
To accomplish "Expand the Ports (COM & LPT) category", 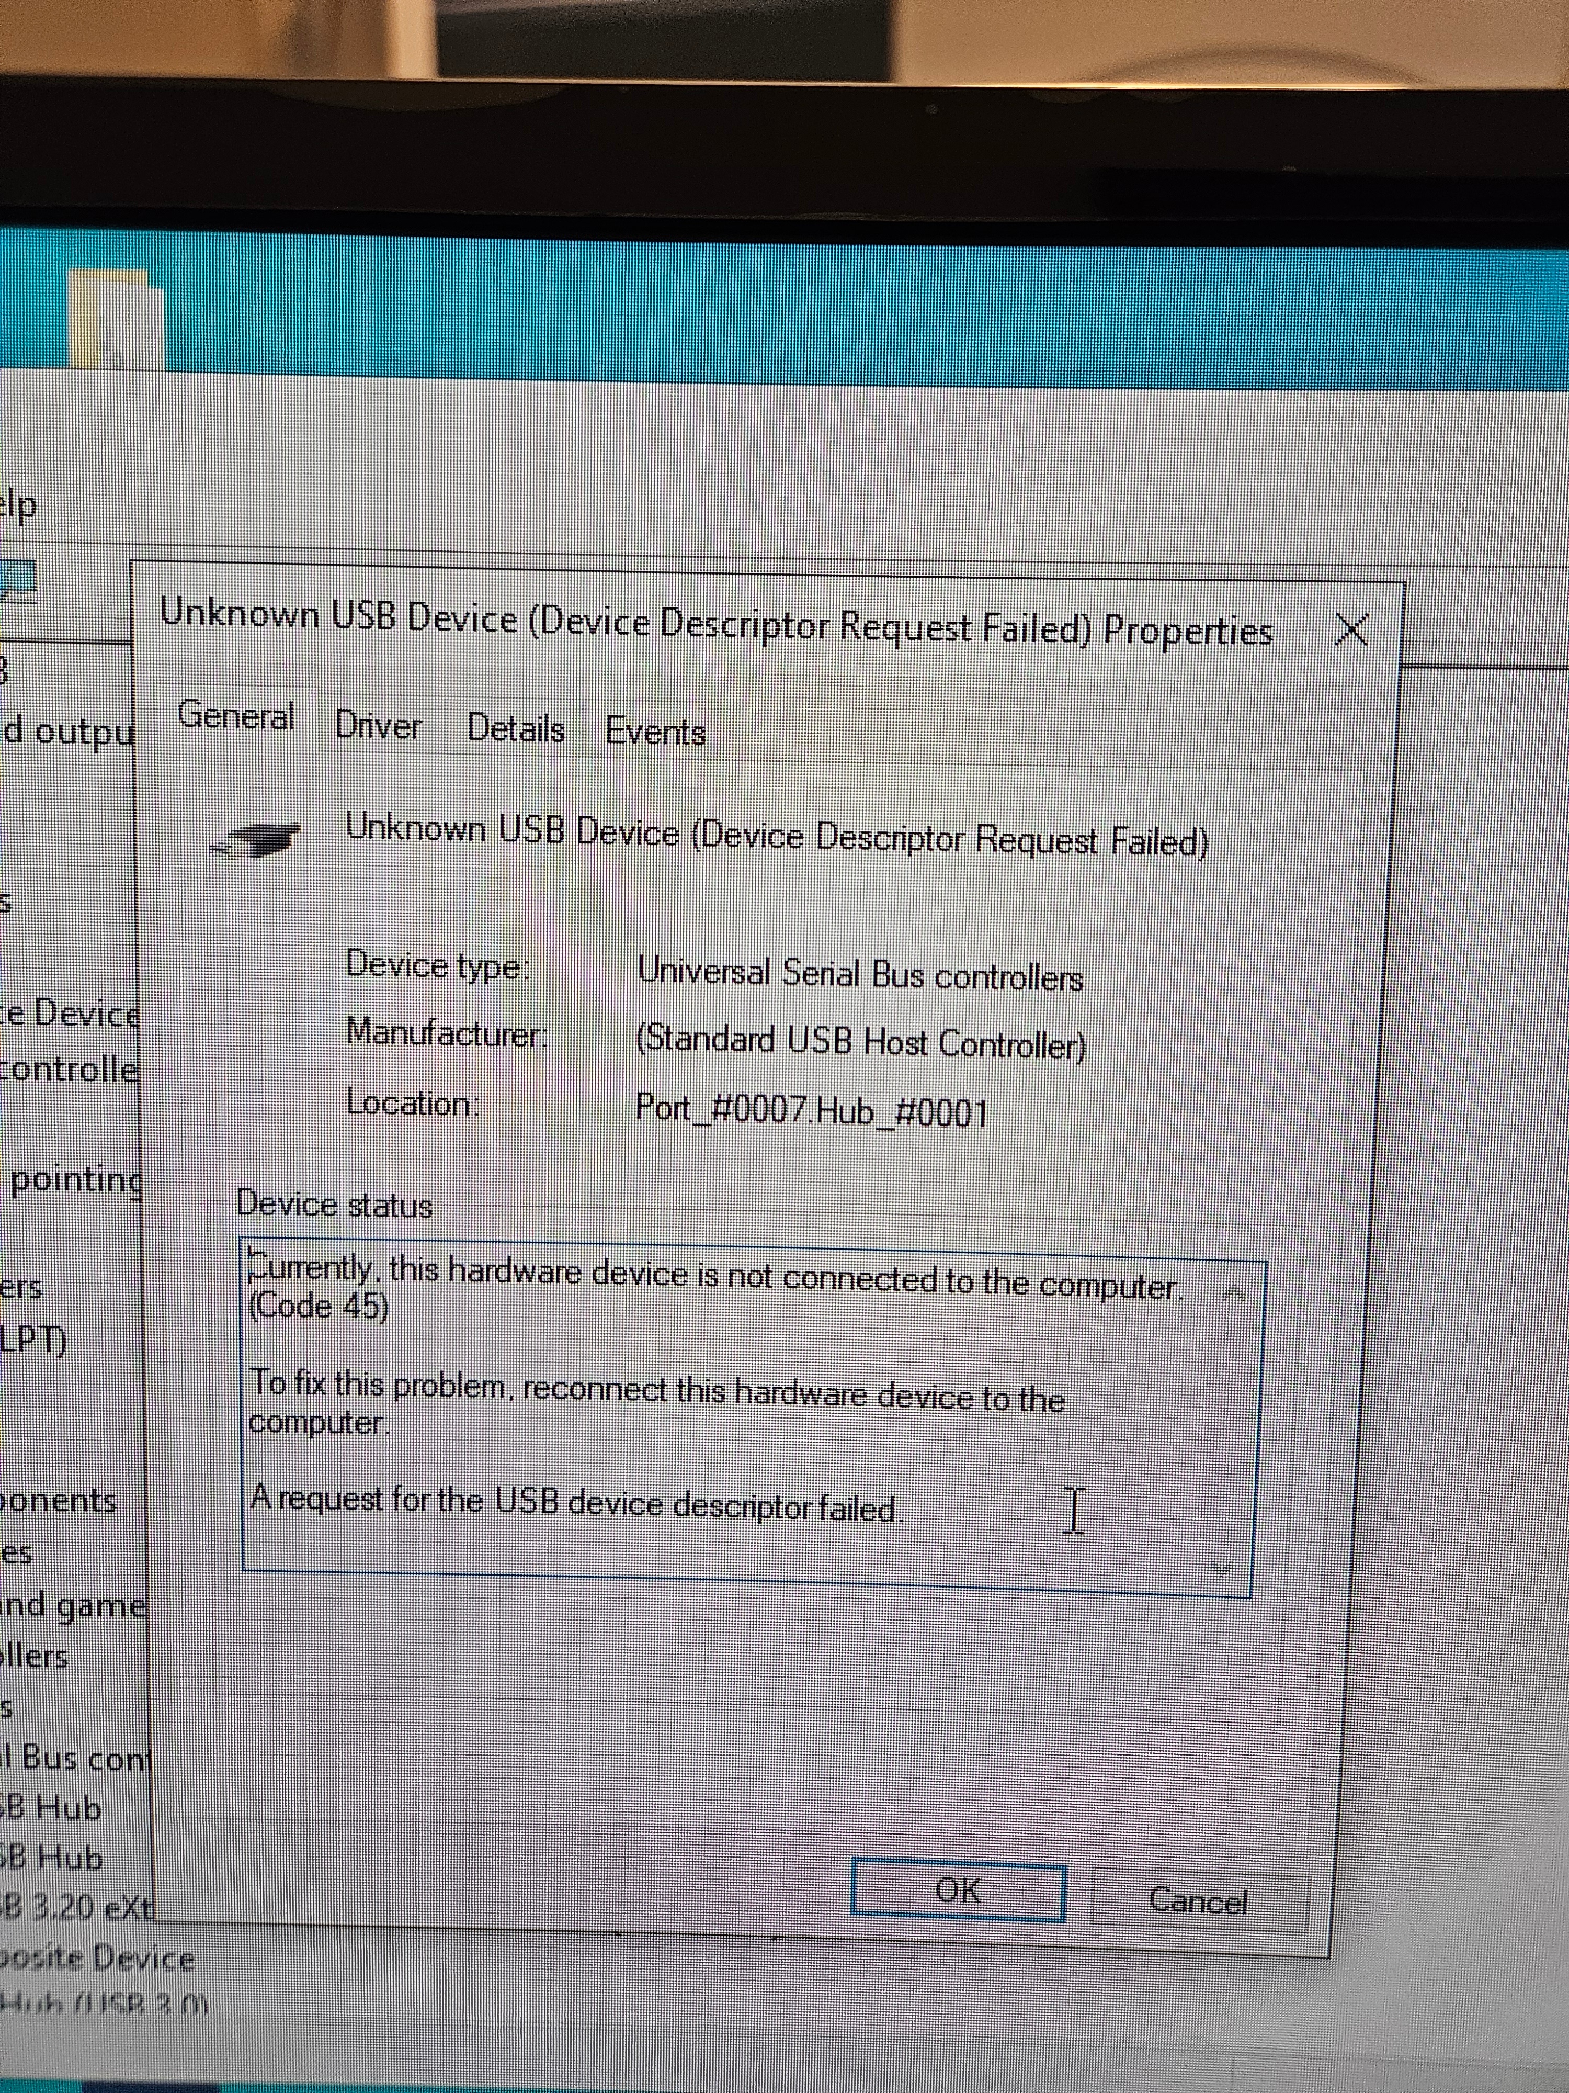I will click(x=33, y=1341).
